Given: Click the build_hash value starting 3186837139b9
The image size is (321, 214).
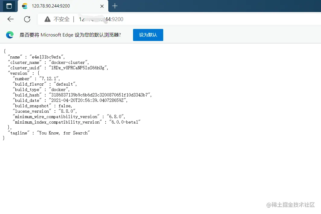Looking at the screenshot, I should tap(100, 95).
